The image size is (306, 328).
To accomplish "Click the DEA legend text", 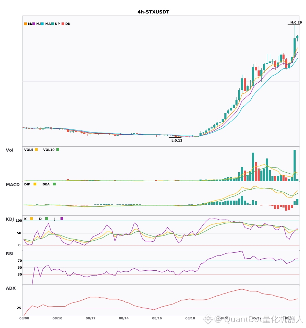I will click(x=46, y=184).
